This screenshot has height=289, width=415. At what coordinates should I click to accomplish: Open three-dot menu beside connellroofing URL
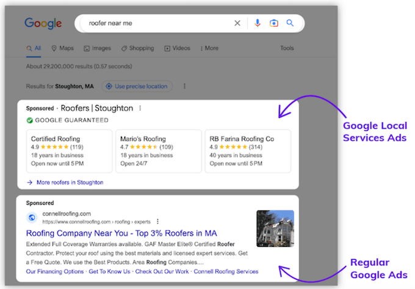158,221
